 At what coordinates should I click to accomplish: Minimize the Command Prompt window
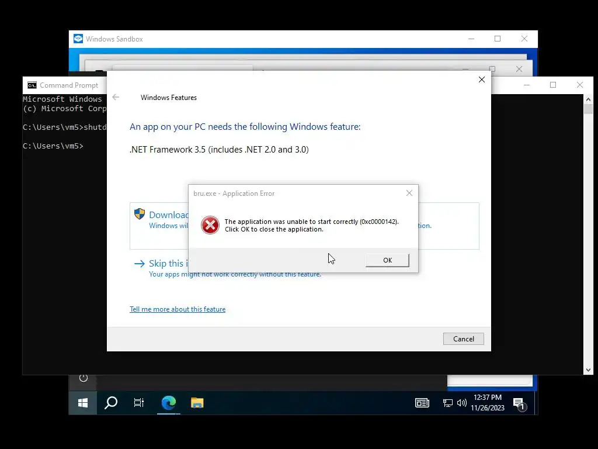pyautogui.click(x=527, y=85)
